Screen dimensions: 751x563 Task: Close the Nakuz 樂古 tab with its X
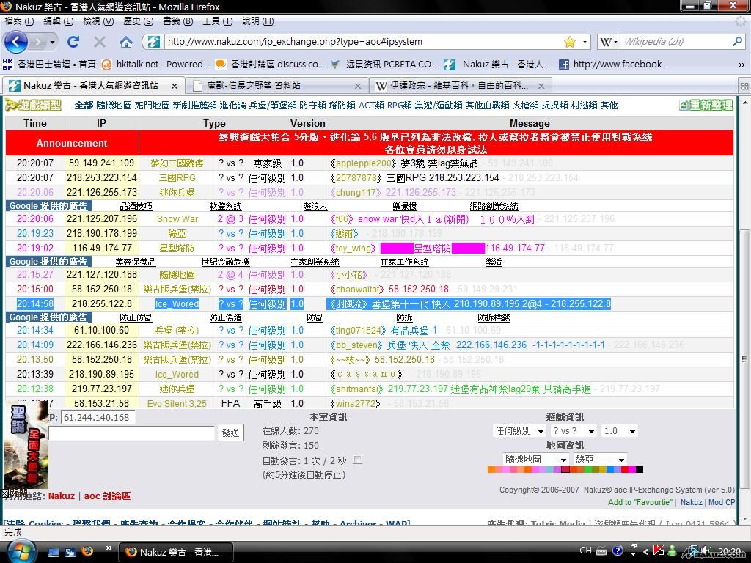[x=175, y=87]
